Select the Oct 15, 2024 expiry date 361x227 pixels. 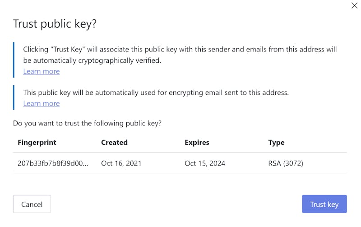point(205,163)
